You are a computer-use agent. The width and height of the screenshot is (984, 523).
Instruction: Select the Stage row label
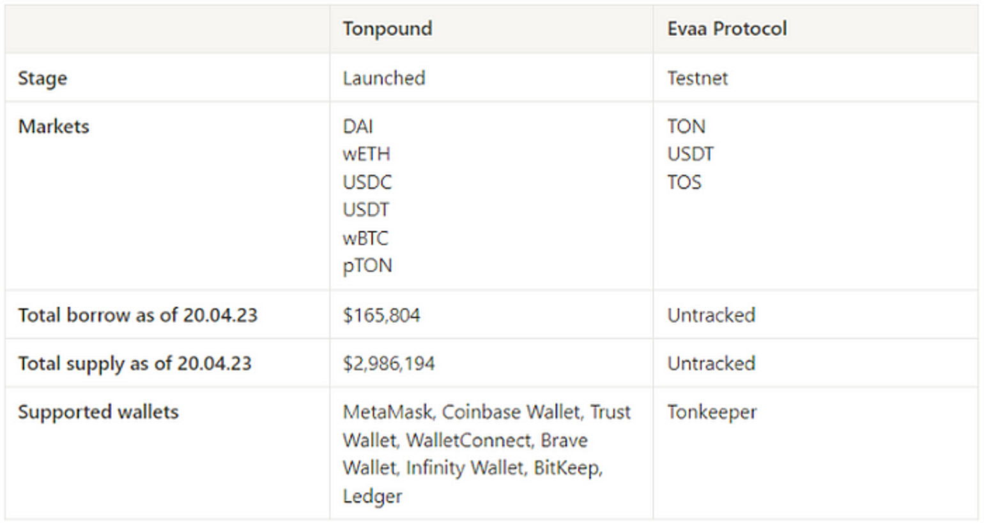(x=43, y=78)
